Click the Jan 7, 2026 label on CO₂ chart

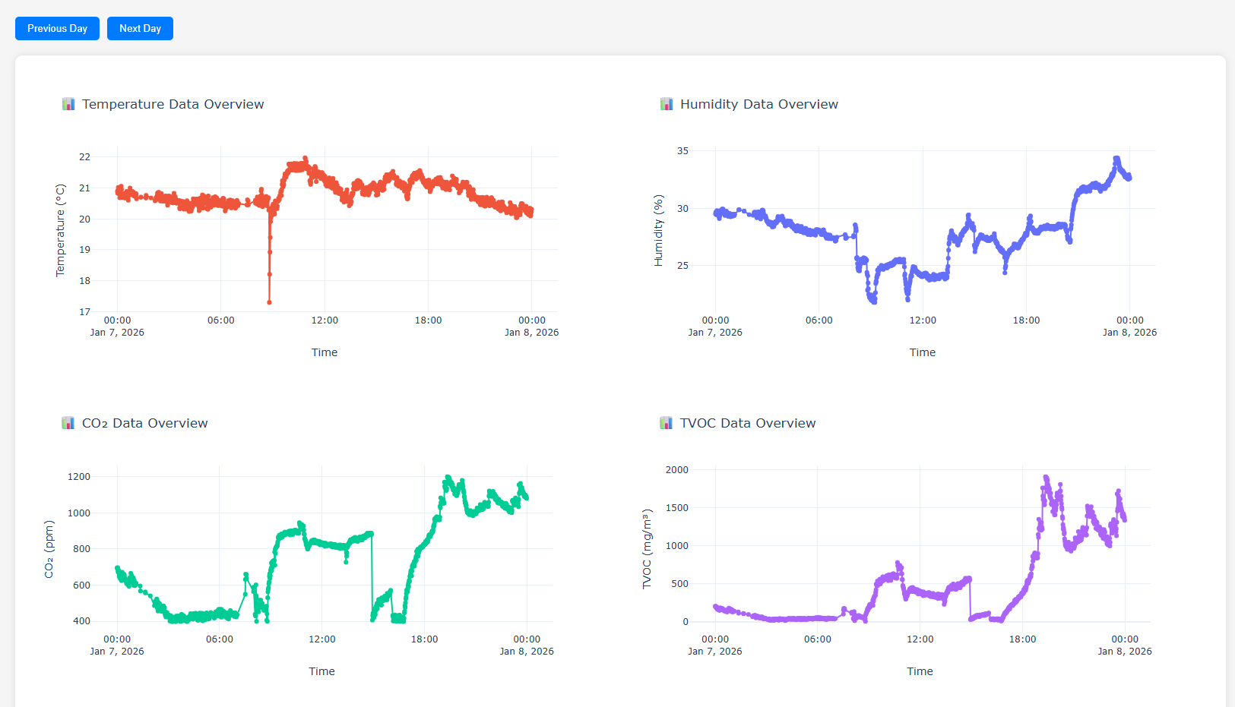(x=116, y=651)
